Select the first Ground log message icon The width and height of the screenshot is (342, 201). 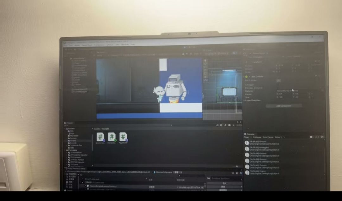pyautogui.click(x=247, y=143)
